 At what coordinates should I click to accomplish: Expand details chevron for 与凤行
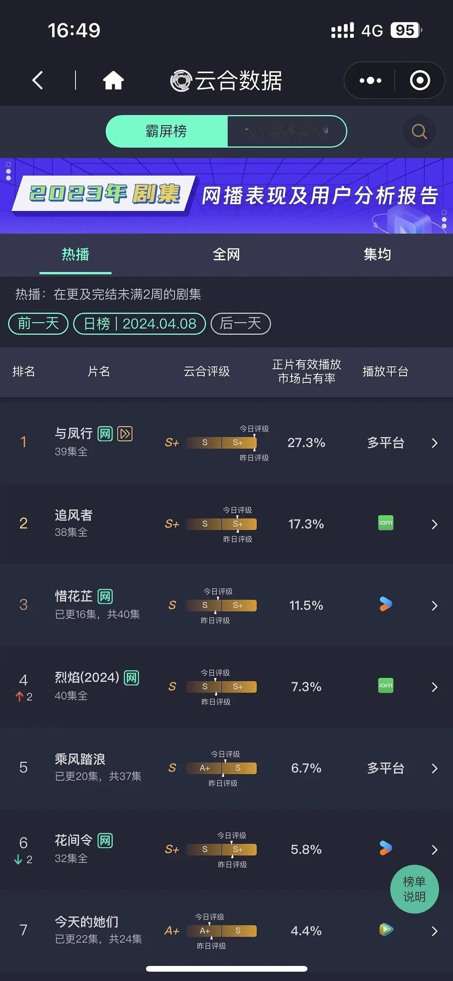tap(434, 443)
